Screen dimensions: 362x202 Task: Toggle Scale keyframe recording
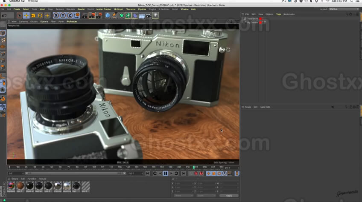click(x=214, y=174)
